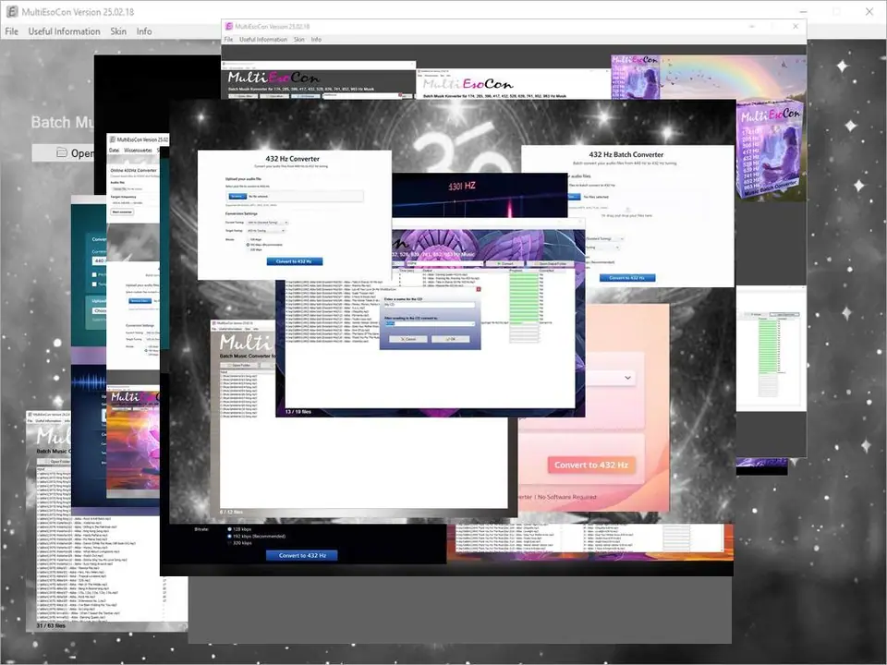Select the 320 kbps bitrate radio button

point(230,544)
